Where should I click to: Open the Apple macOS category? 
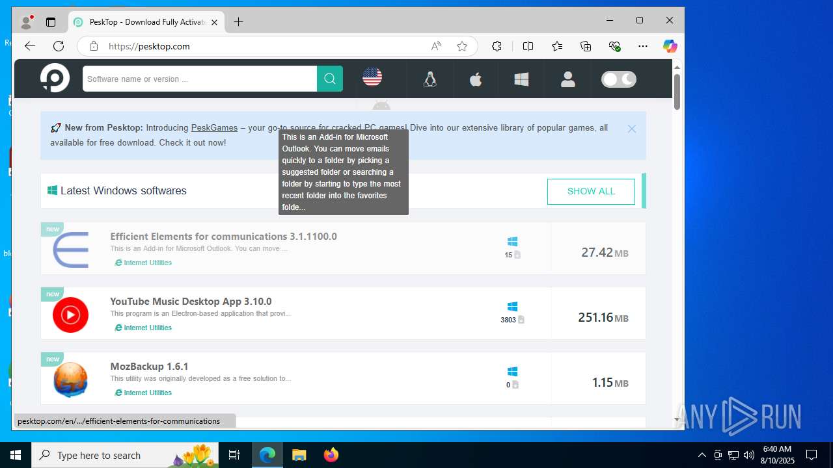click(476, 79)
